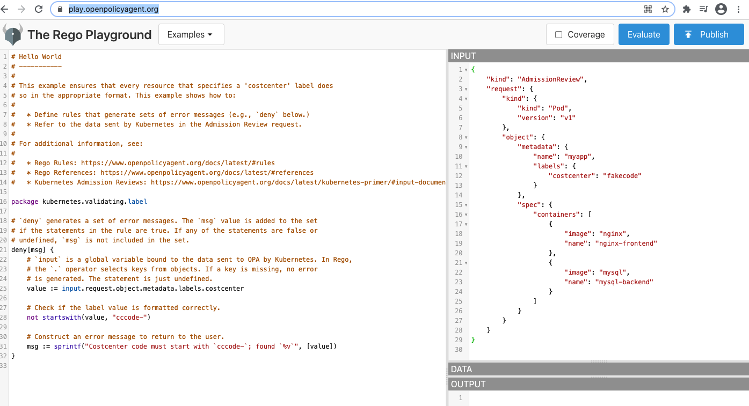Collapse the "request" object on line 3

466,89
